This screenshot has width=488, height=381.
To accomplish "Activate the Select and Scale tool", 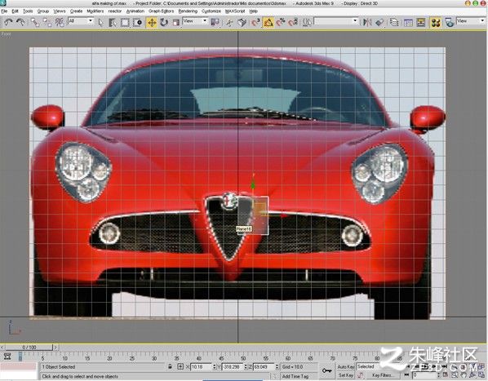I will [176, 22].
